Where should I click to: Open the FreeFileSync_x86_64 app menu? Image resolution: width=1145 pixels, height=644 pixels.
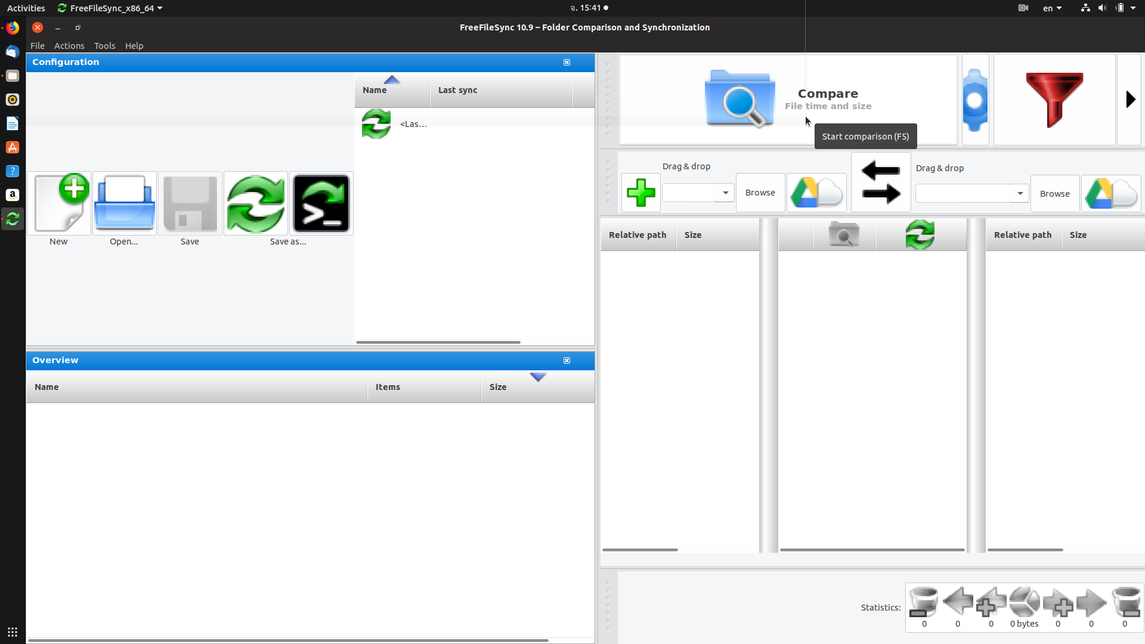coord(110,8)
